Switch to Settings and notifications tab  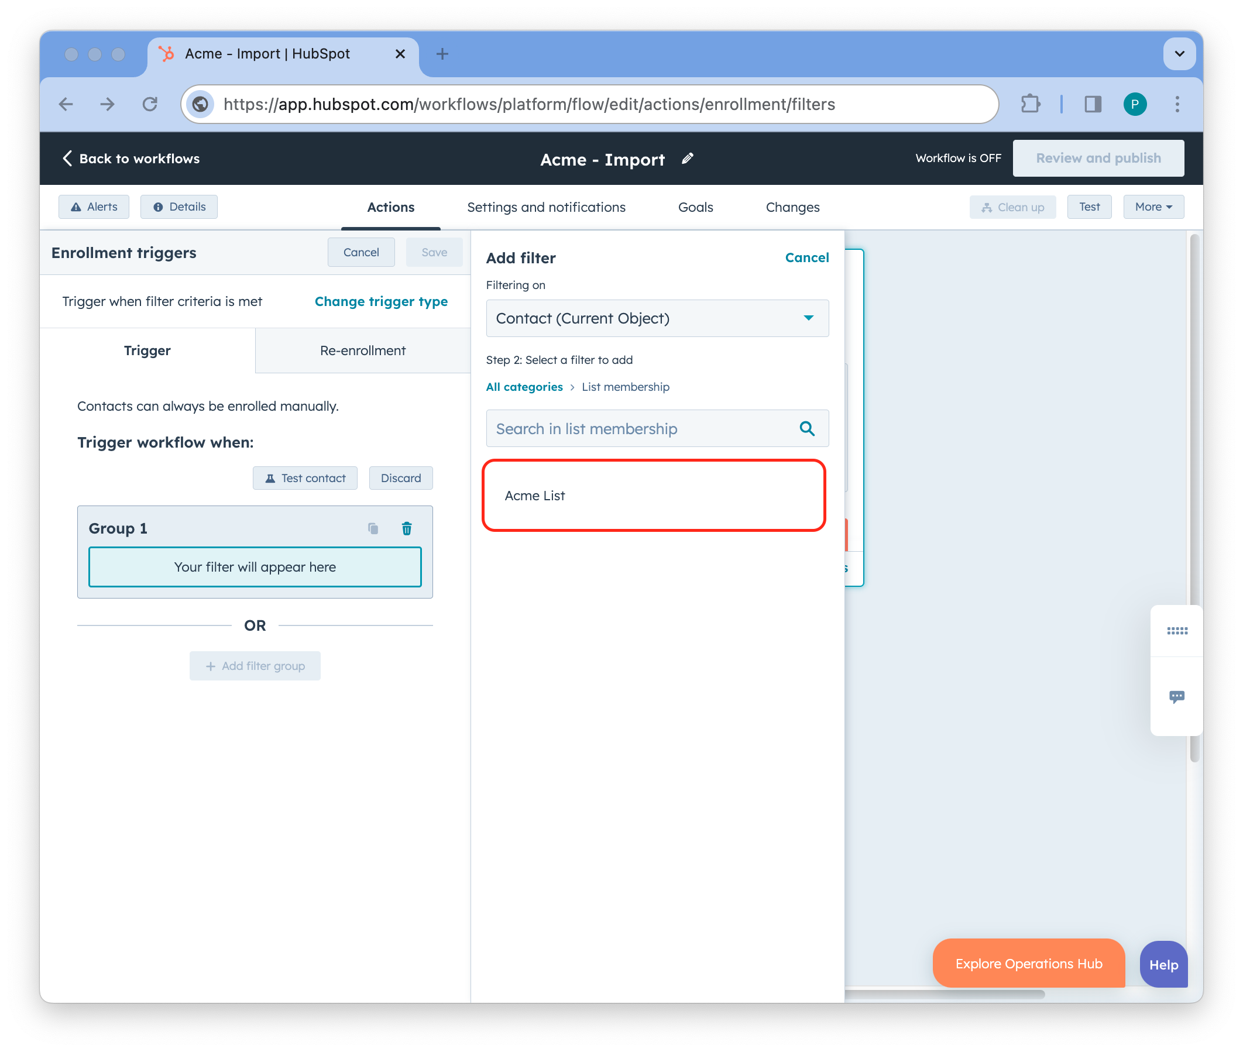pyautogui.click(x=546, y=207)
